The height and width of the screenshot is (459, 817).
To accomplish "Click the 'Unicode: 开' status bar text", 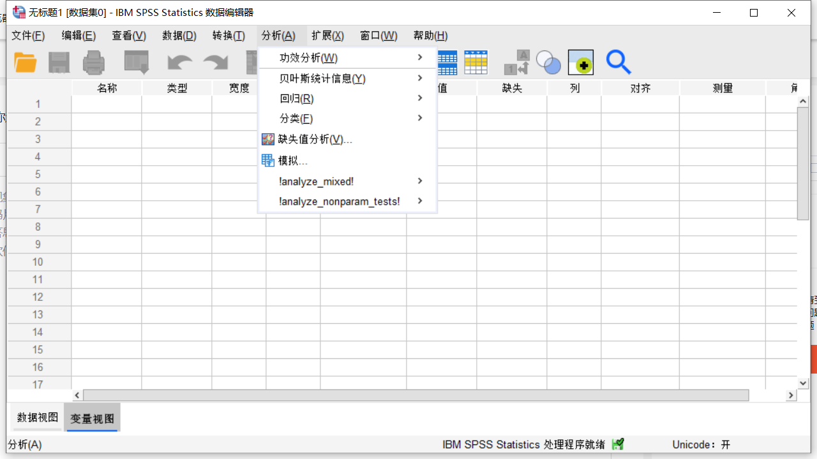I will (701, 445).
